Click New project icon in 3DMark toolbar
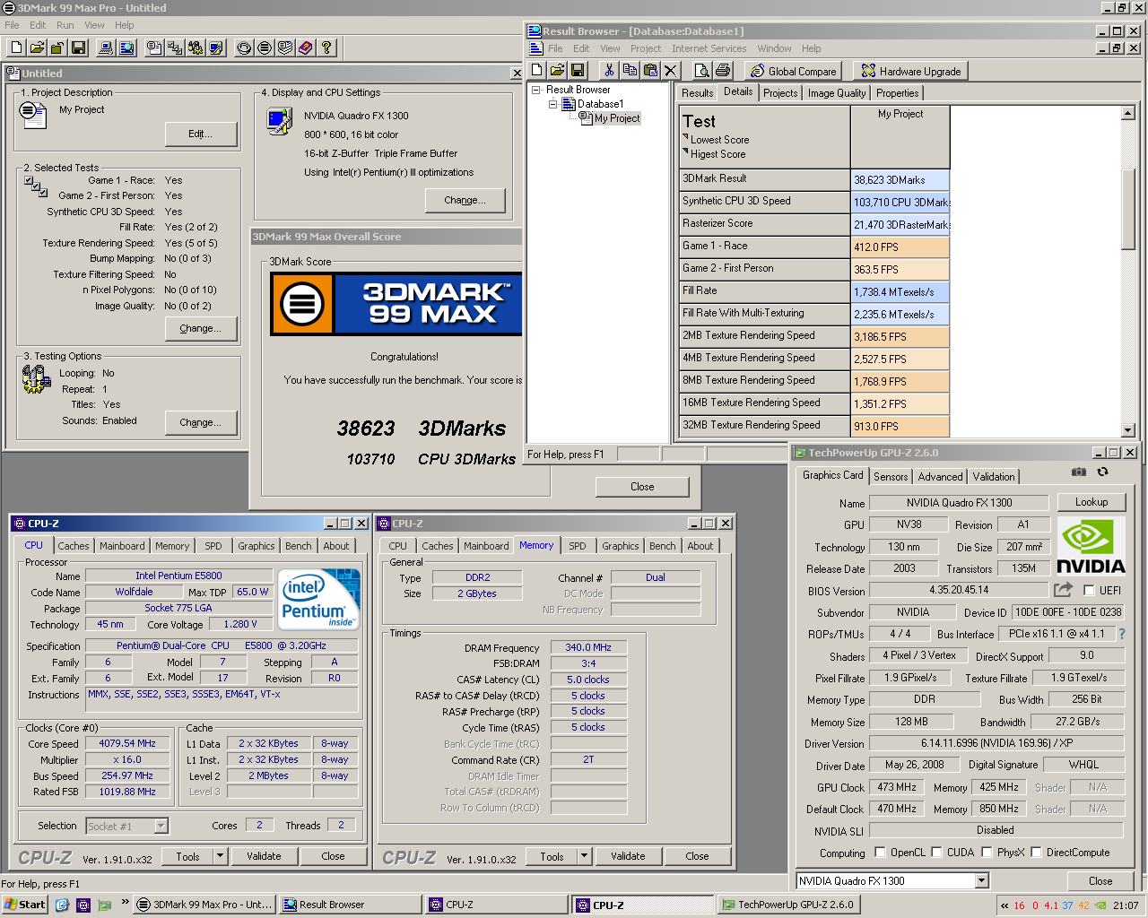Image resolution: width=1148 pixels, height=918 pixels. pyautogui.click(x=16, y=48)
